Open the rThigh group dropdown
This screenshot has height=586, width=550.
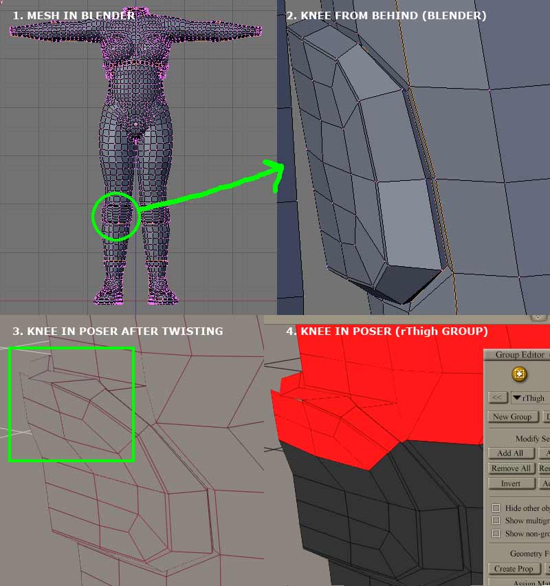(529, 398)
